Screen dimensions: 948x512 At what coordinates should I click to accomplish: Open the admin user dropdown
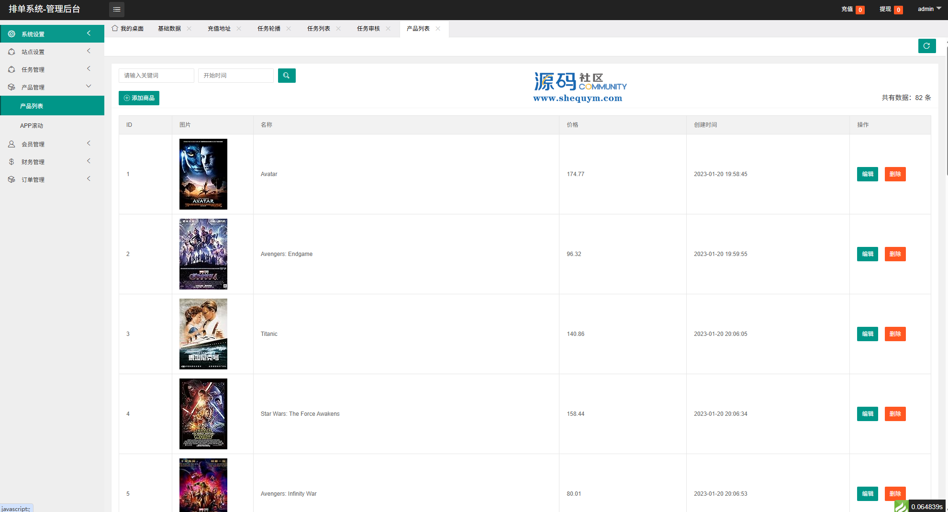[929, 9]
